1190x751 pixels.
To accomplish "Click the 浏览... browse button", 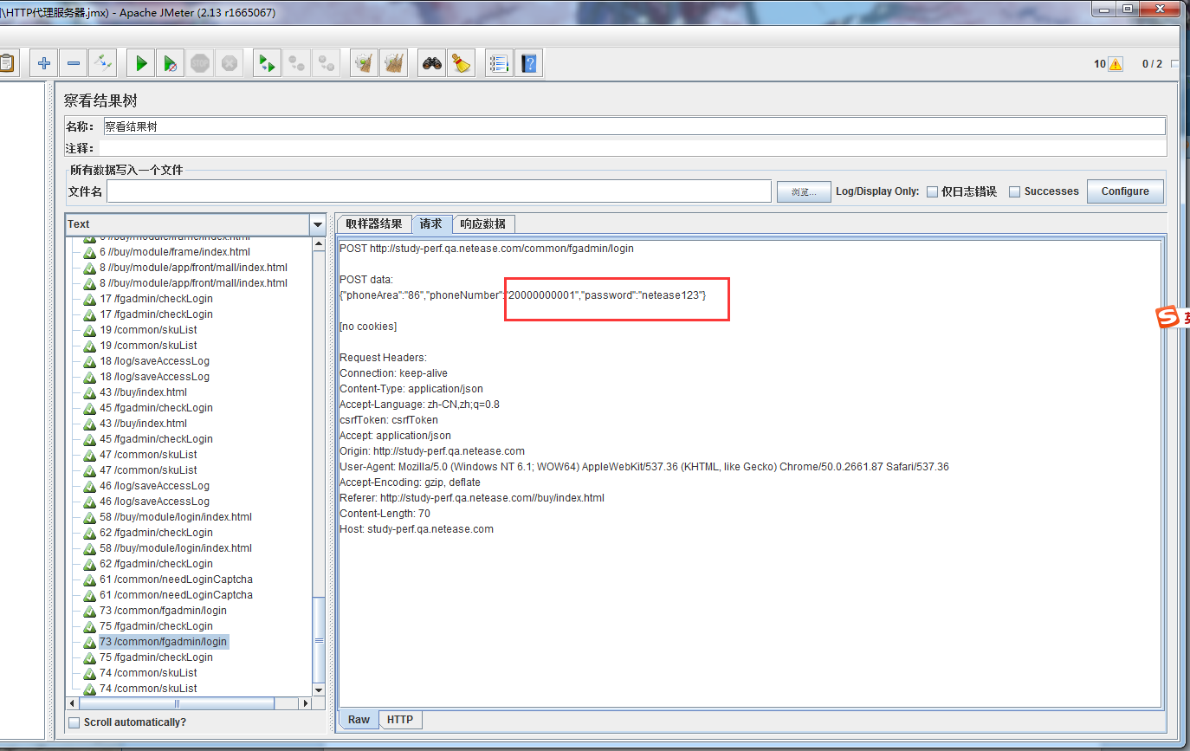I will 804,191.
